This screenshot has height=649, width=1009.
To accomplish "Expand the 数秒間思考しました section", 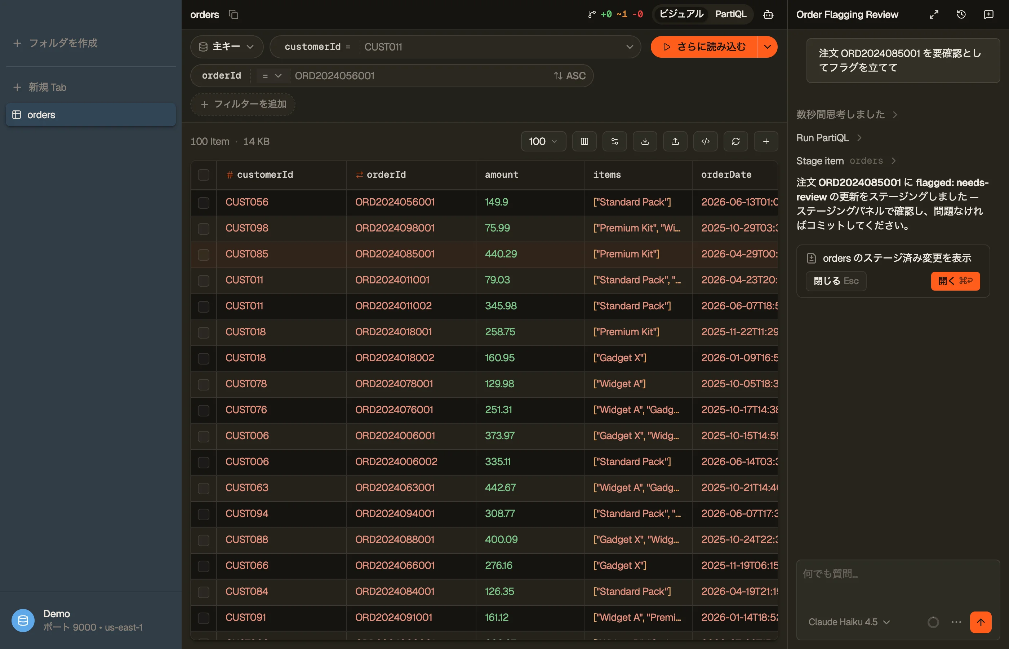I will [x=846, y=115].
